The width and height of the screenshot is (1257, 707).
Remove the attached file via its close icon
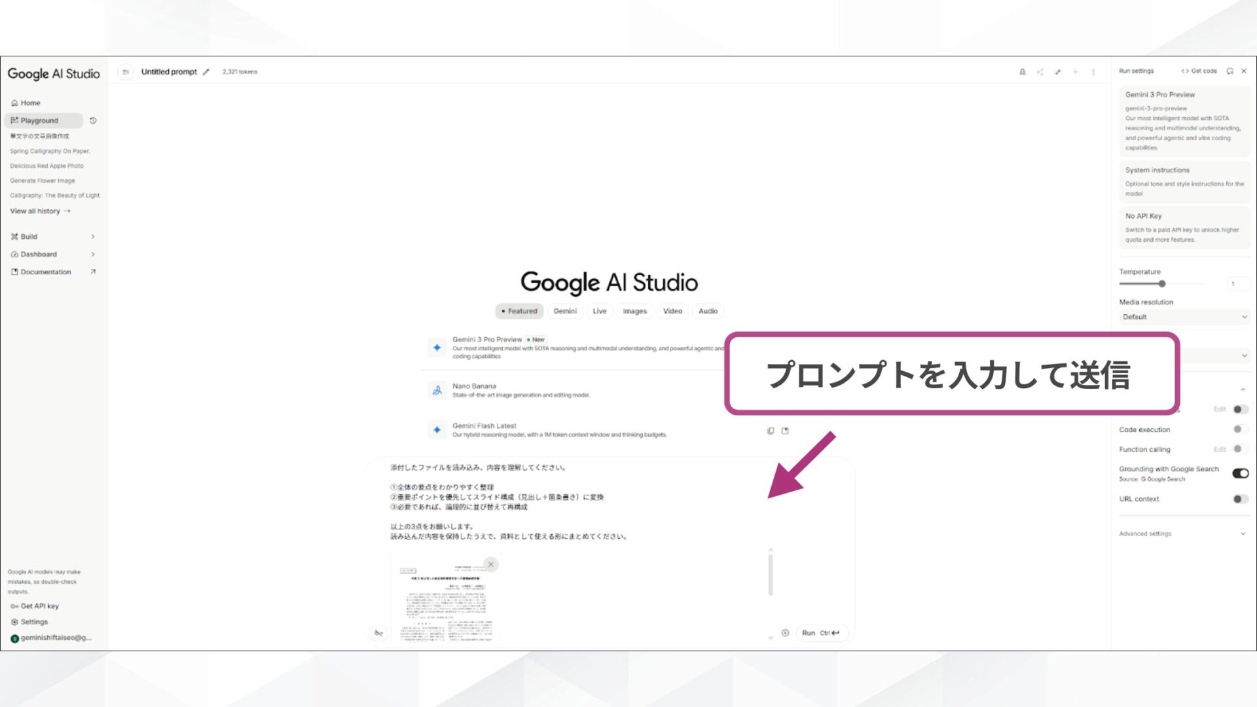tap(491, 564)
